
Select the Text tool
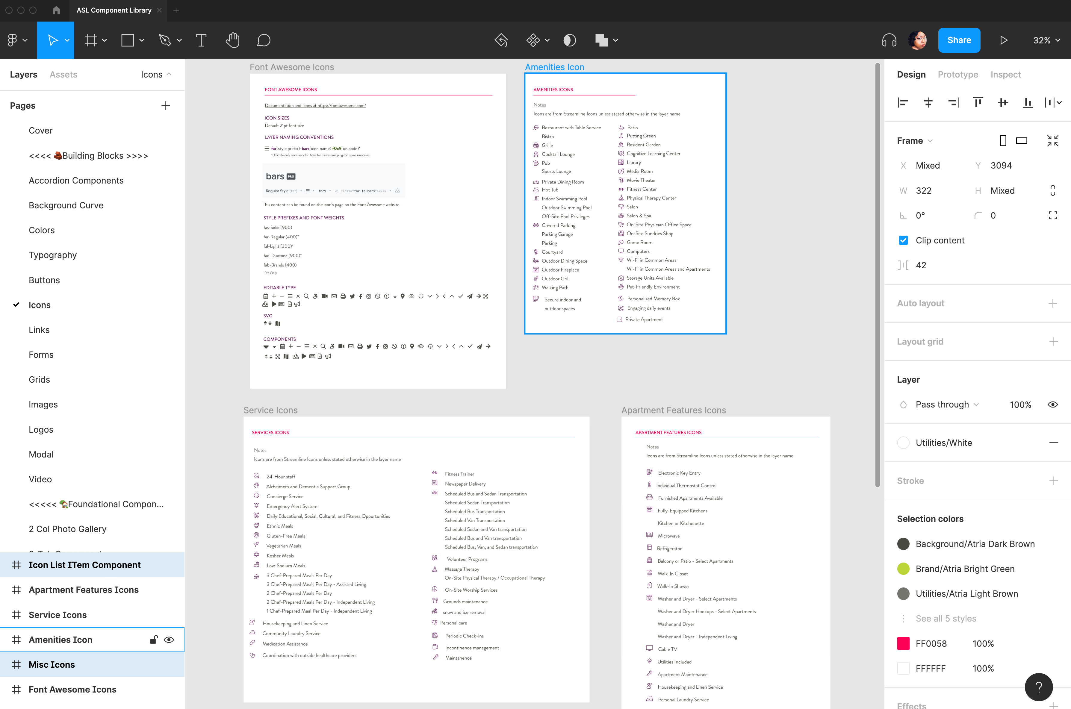201,40
